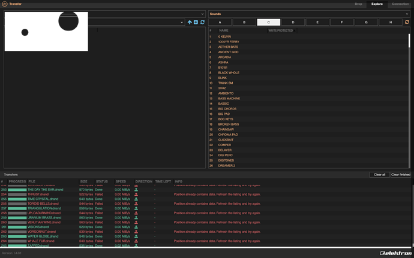Sort by WRITE PROTECTED column header
The image size is (414, 258).
(282, 31)
